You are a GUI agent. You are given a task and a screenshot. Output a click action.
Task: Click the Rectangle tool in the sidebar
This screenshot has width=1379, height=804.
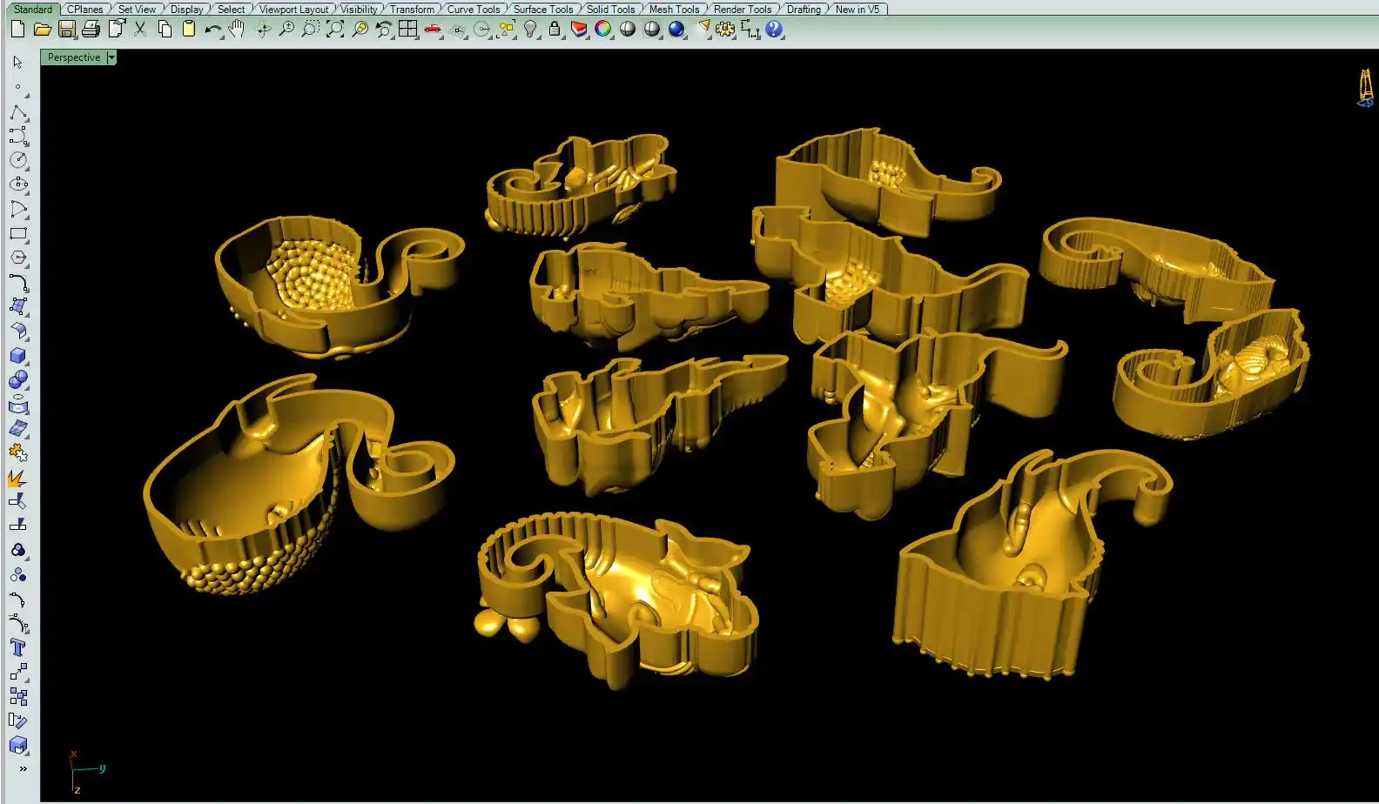[18, 234]
